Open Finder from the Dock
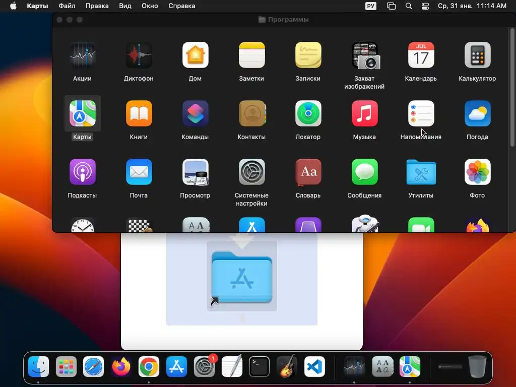The width and height of the screenshot is (516, 387). pos(38,366)
